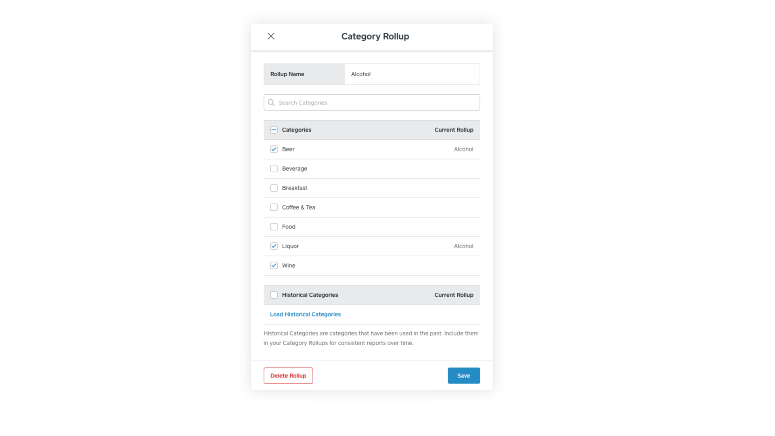Click the Wine category label

pos(289,266)
